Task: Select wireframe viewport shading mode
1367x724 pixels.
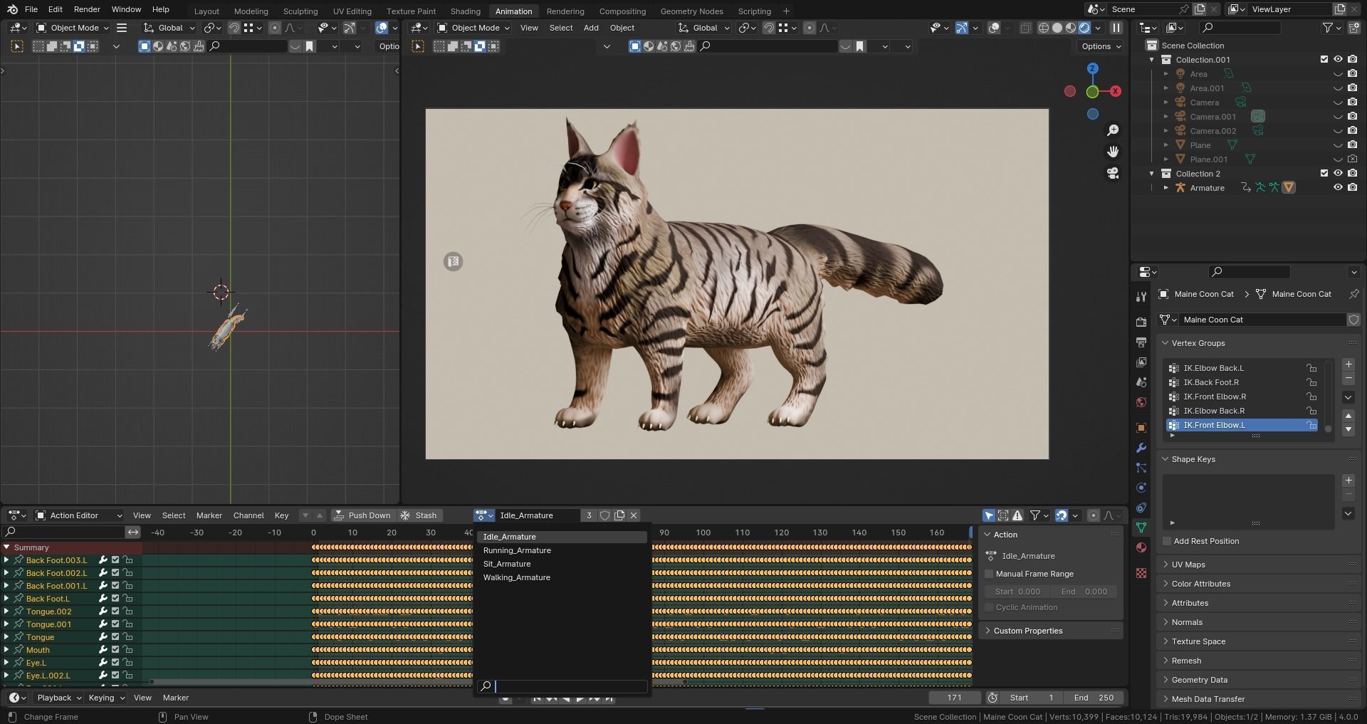Action: [x=1044, y=28]
